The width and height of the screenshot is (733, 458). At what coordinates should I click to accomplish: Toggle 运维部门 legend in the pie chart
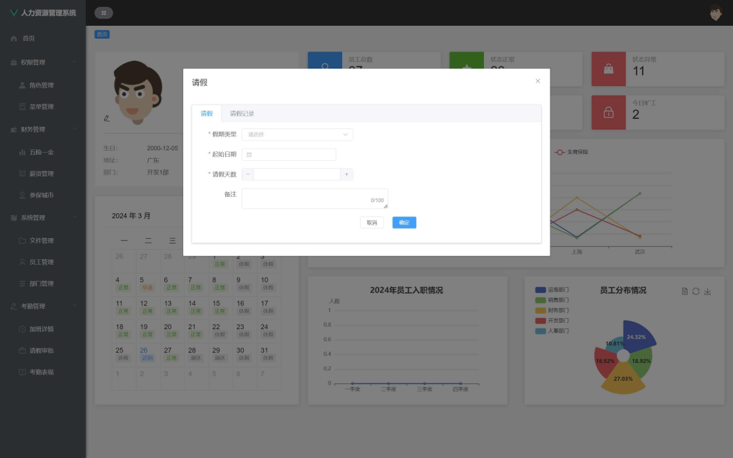pyautogui.click(x=552, y=290)
